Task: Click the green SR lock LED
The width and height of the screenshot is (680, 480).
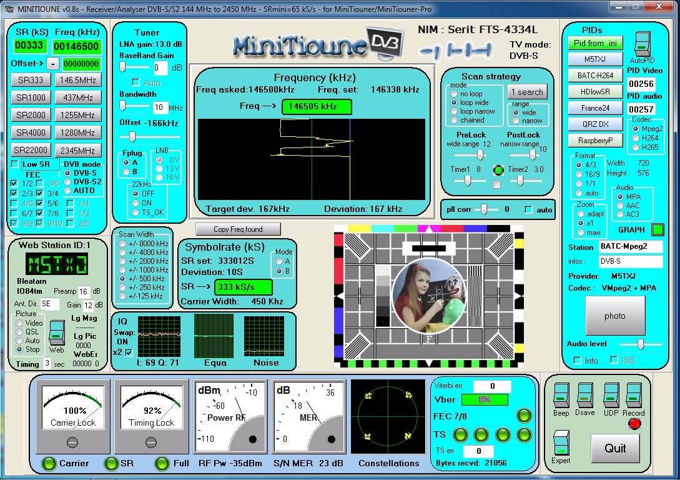Action: coord(111,464)
